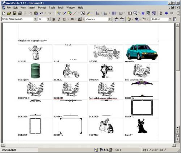Select the text box tool icon
Image resolution: width=181 pixels, height=153 pixels.
tap(83, 13)
